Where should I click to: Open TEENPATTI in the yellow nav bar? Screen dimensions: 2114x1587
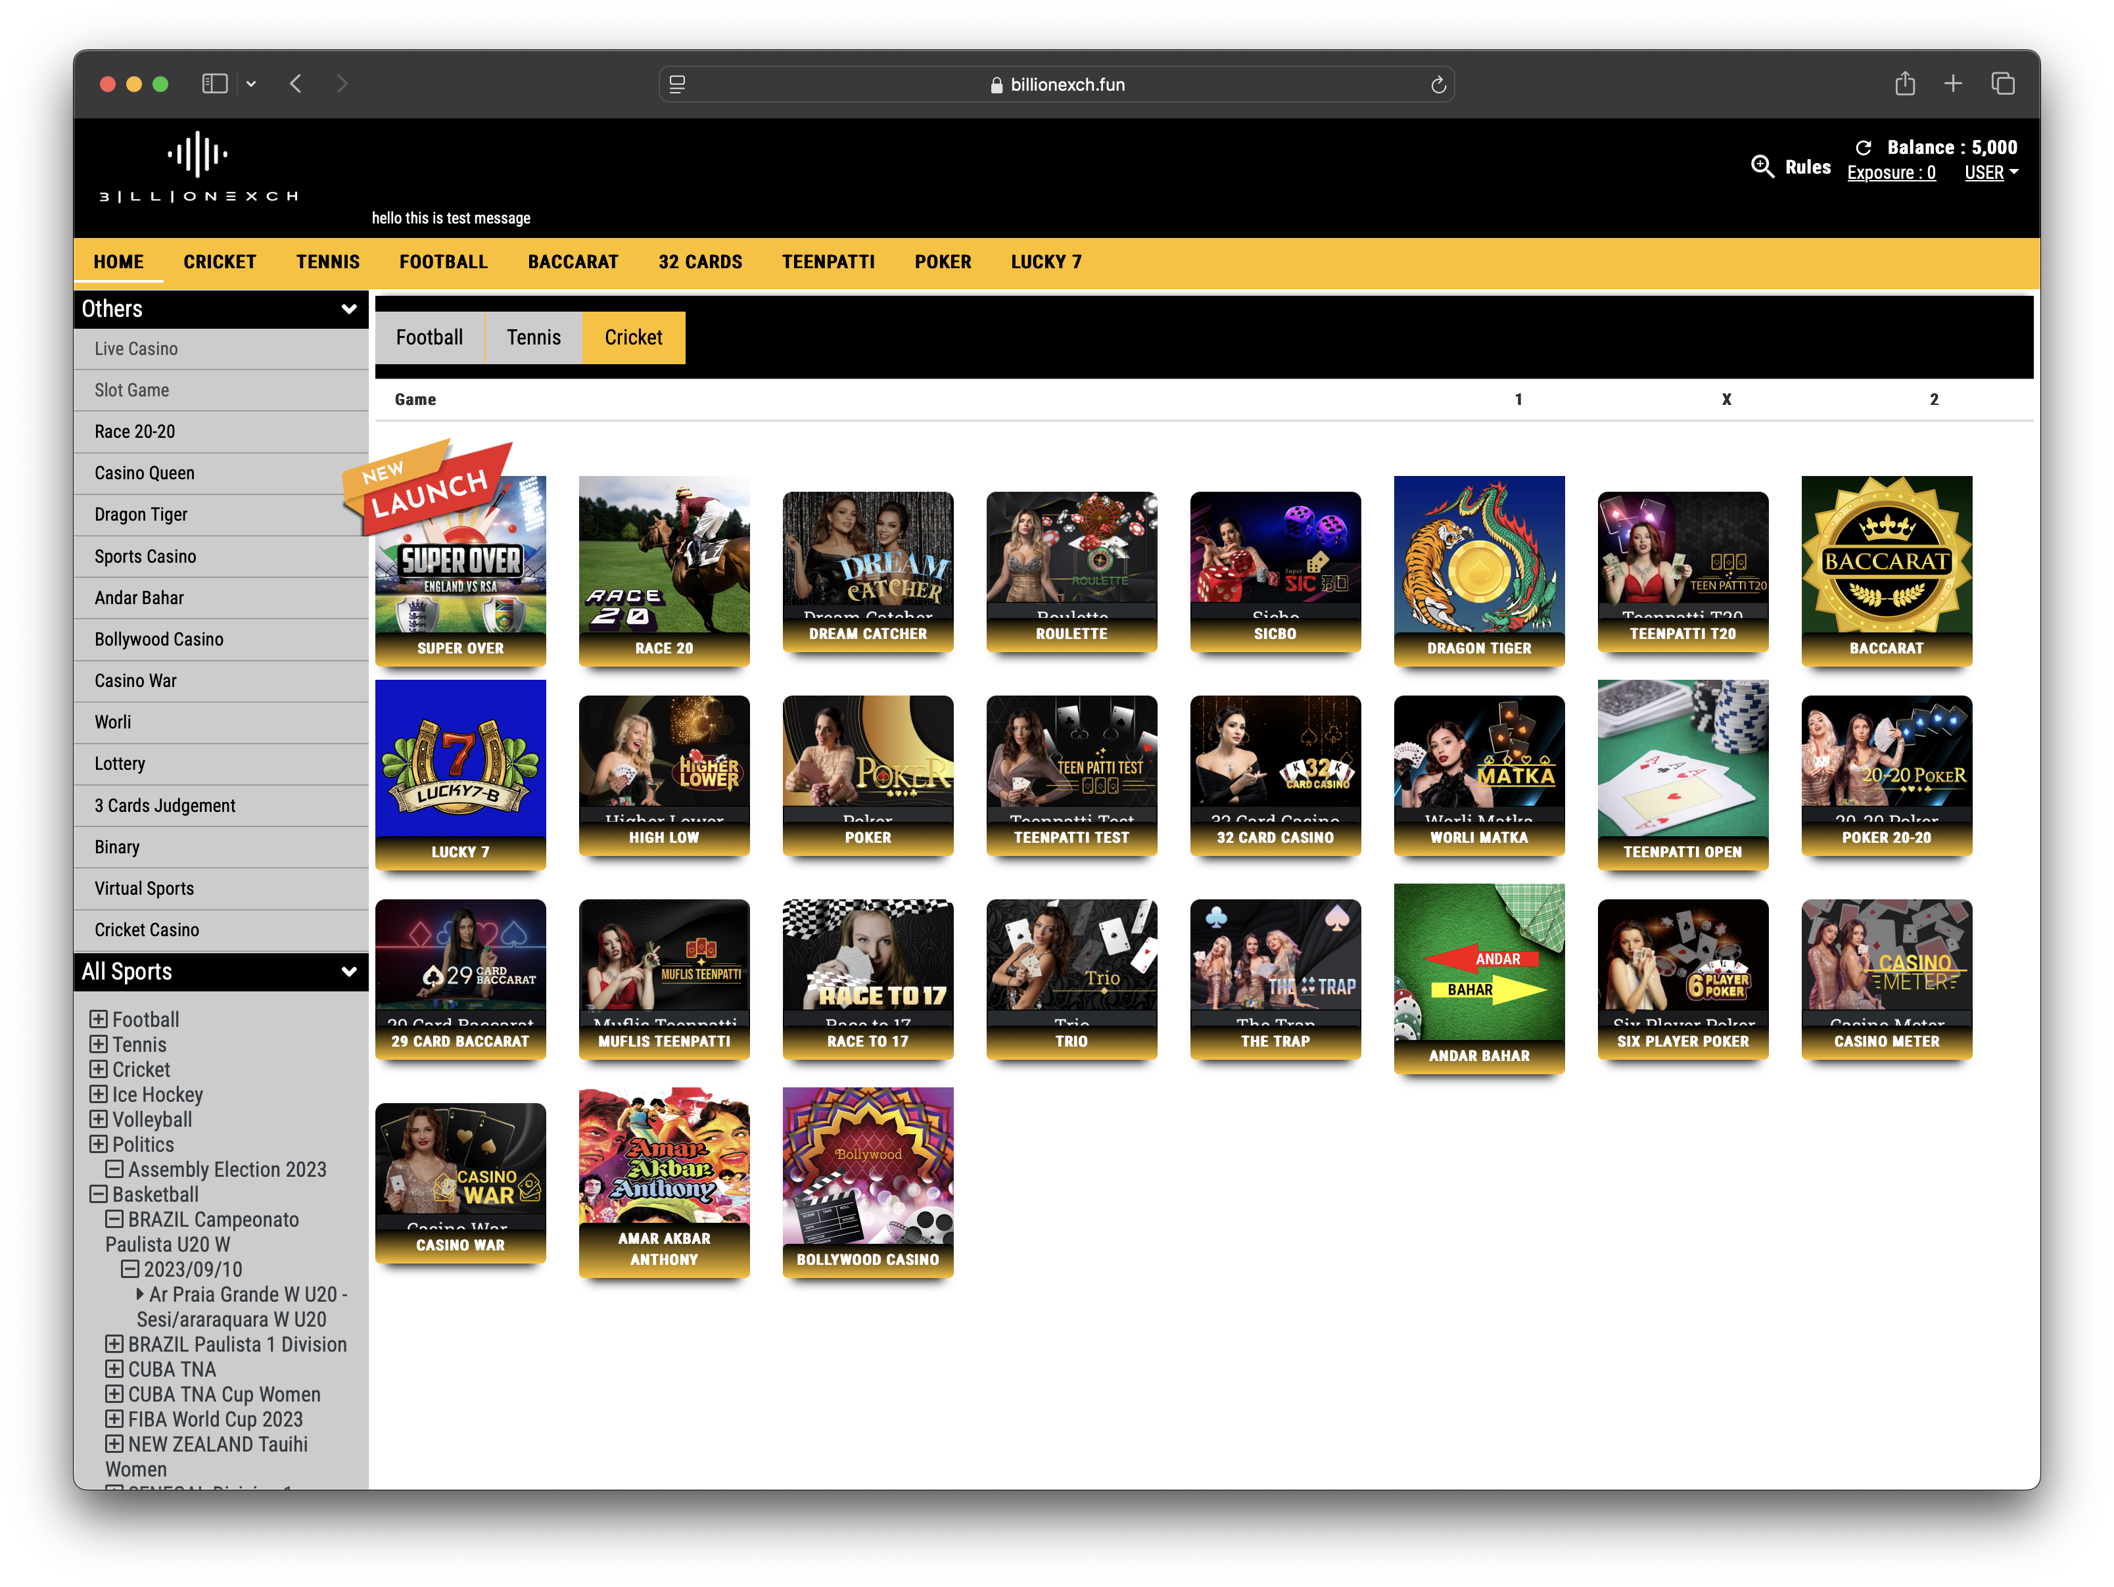point(828,262)
